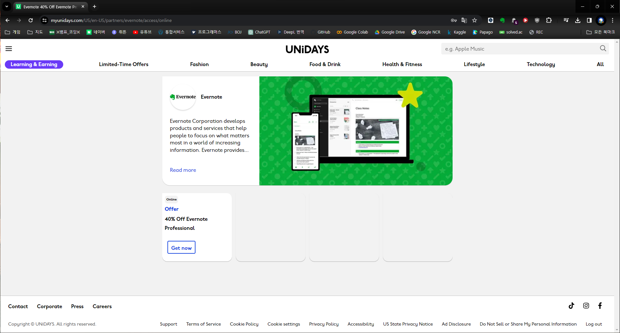This screenshot has height=333, width=620.
Task: Expand the 모든 북마크 folder
Action: tap(601, 32)
